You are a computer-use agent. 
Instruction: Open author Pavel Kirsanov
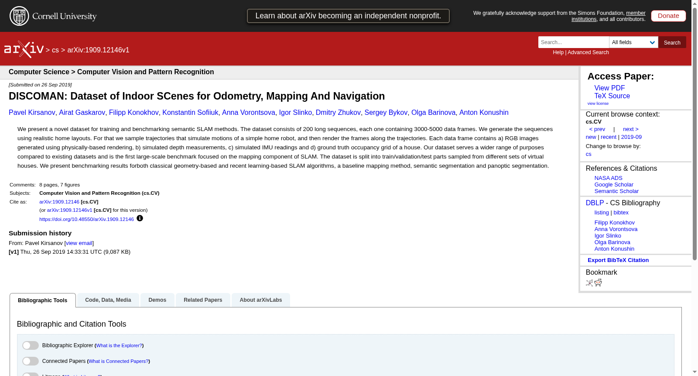[32, 113]
